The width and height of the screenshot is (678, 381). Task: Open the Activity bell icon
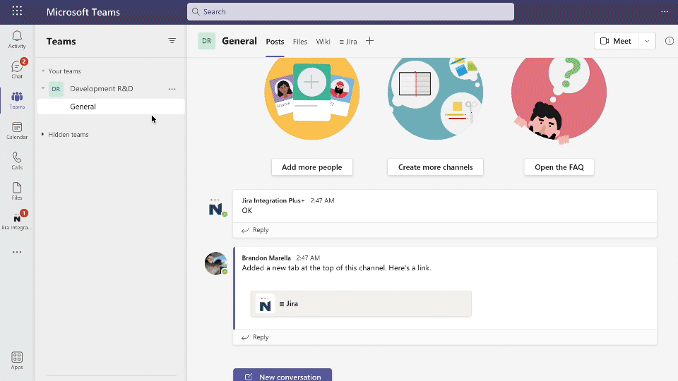tap(17, 40)
